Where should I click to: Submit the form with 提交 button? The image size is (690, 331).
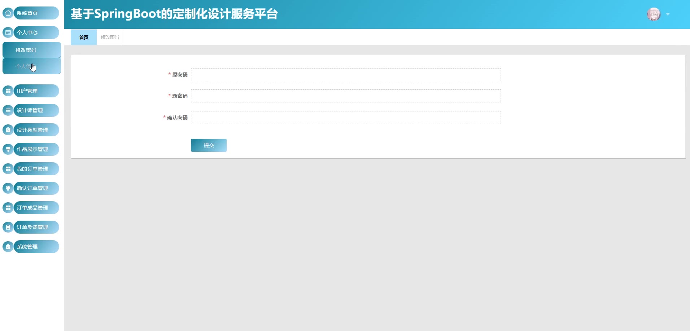click(209, 145)
